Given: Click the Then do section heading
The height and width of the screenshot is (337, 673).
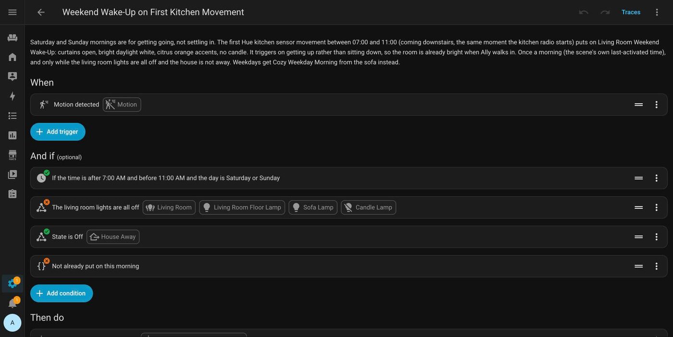Looking at the screenshot, I should (47, 318).
